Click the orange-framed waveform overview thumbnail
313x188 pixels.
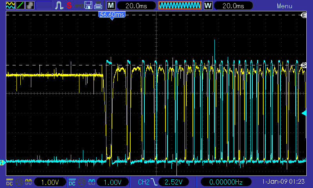[x=180, y=5]
